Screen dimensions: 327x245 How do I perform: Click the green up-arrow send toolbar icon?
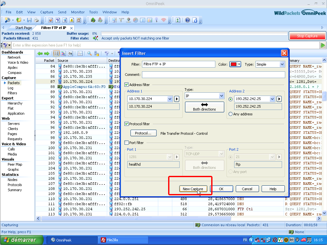[x=93, y=20]
